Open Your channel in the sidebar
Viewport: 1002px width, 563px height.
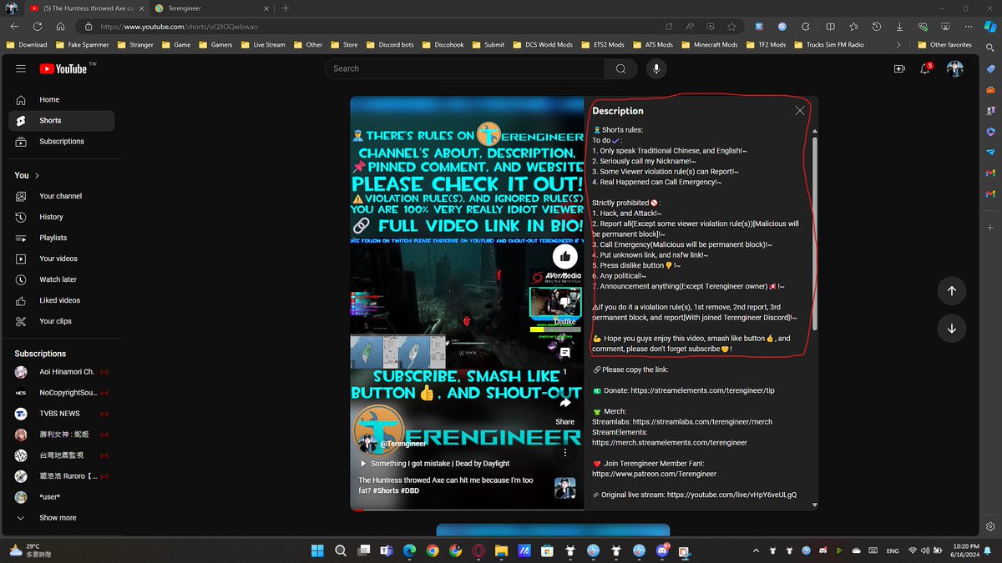coord(62,196)
